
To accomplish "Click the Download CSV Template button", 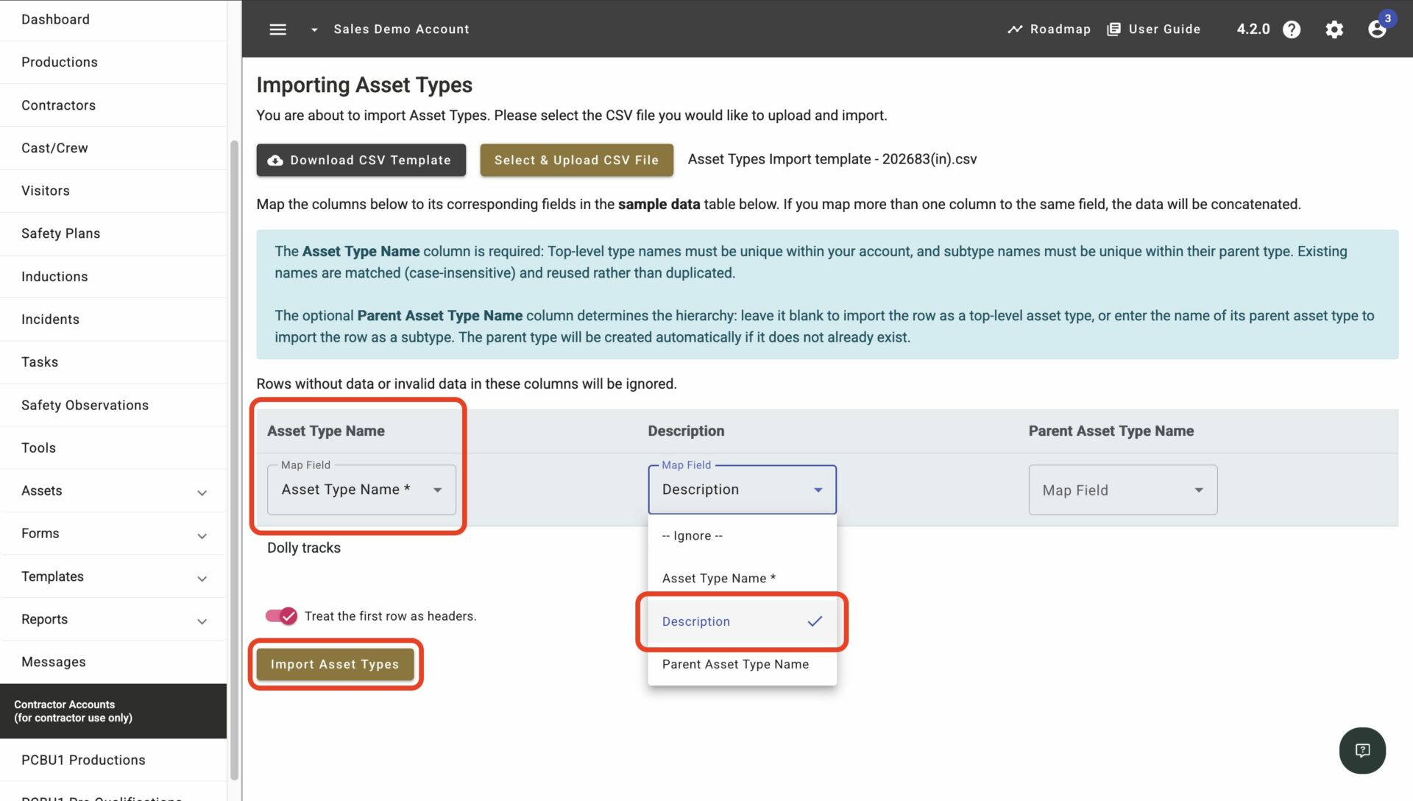I will coord(361,160).
